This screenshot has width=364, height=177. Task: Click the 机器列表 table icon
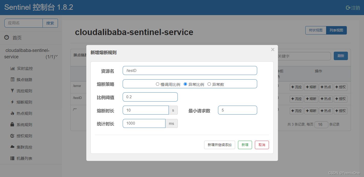coord(12,158)
